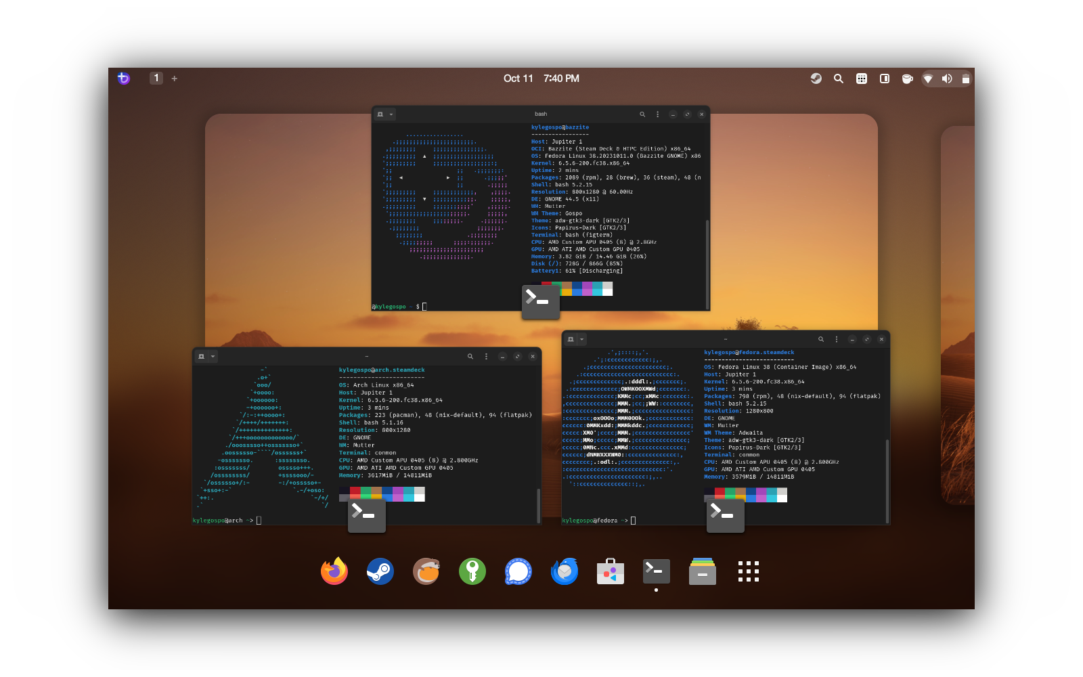Image resolution: width=1083 pixels, height=677 pixels.
Task: Open the battery indicator in top bar
Action: point(966,79)
